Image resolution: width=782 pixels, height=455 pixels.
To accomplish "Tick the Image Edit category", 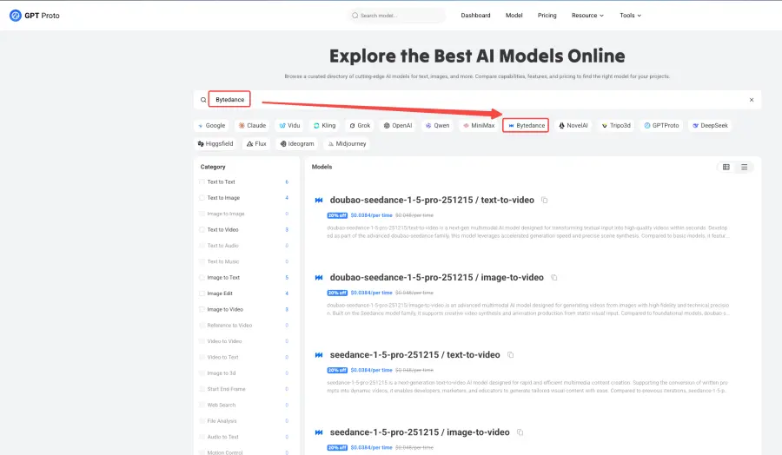I will coord(202,293).
